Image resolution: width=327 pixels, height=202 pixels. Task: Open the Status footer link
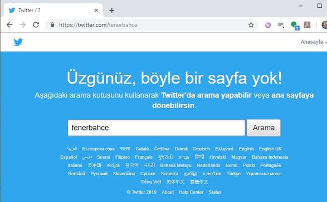click(215, 192)
